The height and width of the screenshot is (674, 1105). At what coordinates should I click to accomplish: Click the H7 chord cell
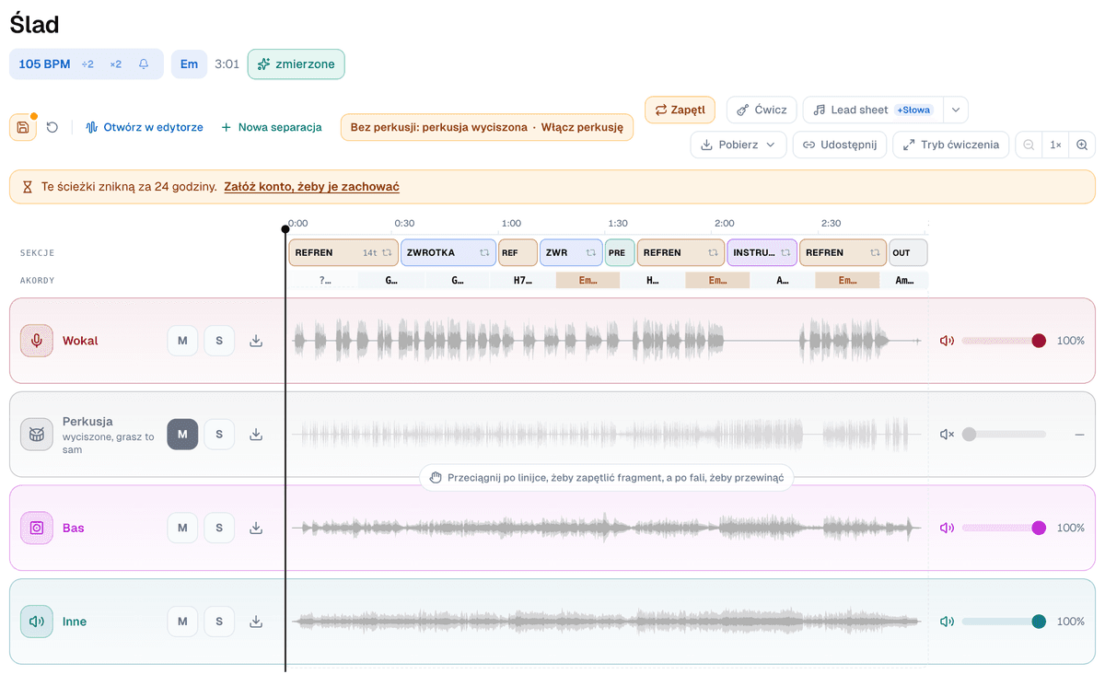(523, 280)
